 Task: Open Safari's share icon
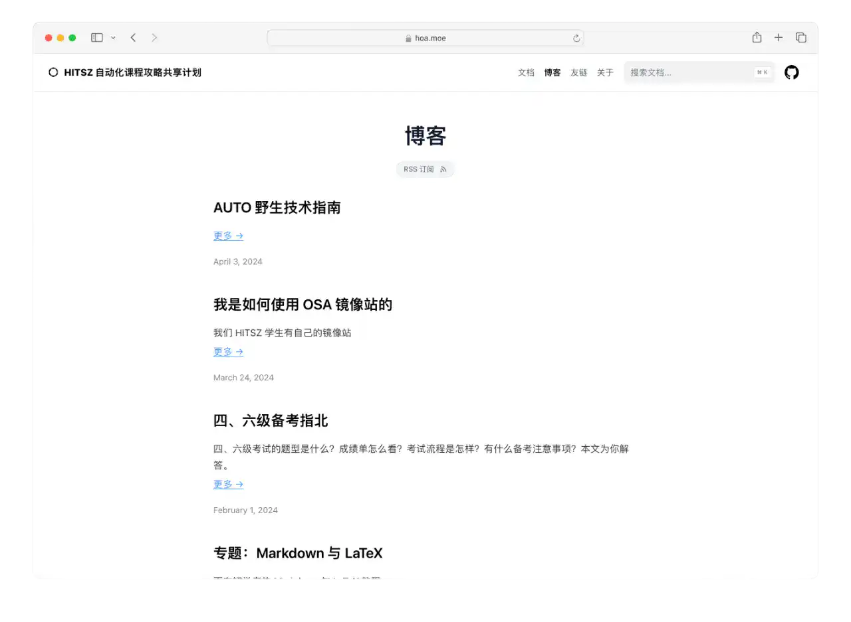click(757, 38)
